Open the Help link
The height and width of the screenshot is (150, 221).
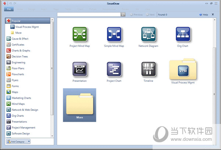(x=204, y=15)
